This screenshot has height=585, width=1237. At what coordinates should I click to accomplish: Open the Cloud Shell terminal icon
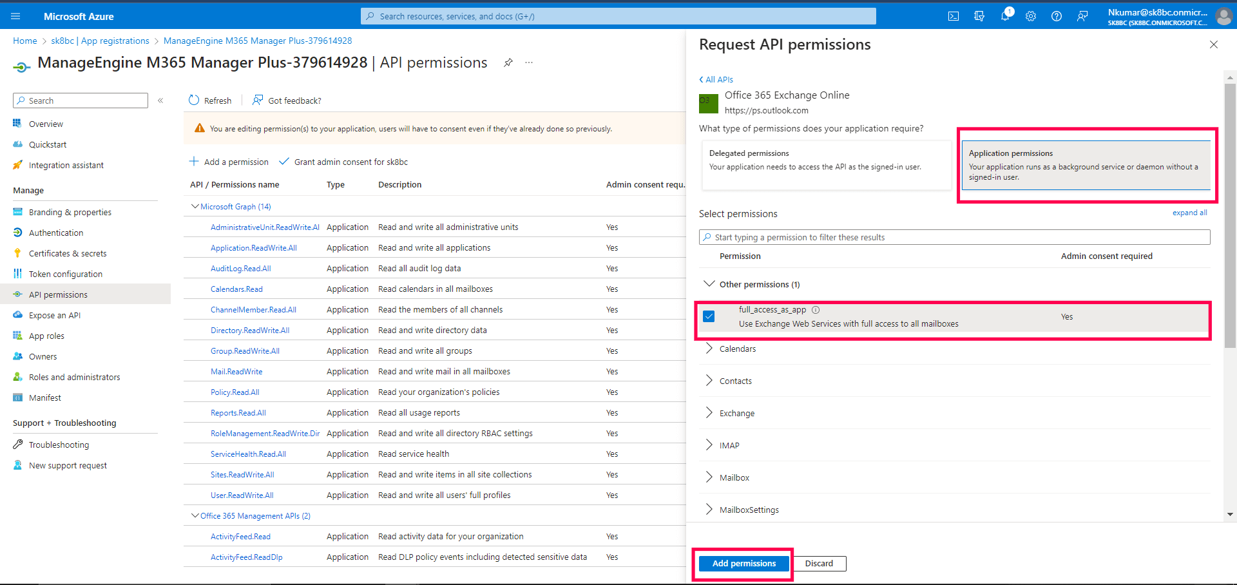(x=954, y=16)
